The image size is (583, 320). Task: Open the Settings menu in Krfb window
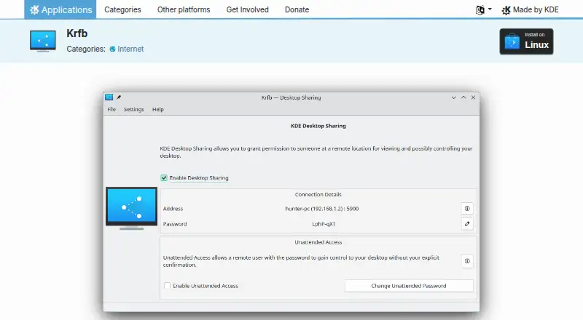(134, 109)
